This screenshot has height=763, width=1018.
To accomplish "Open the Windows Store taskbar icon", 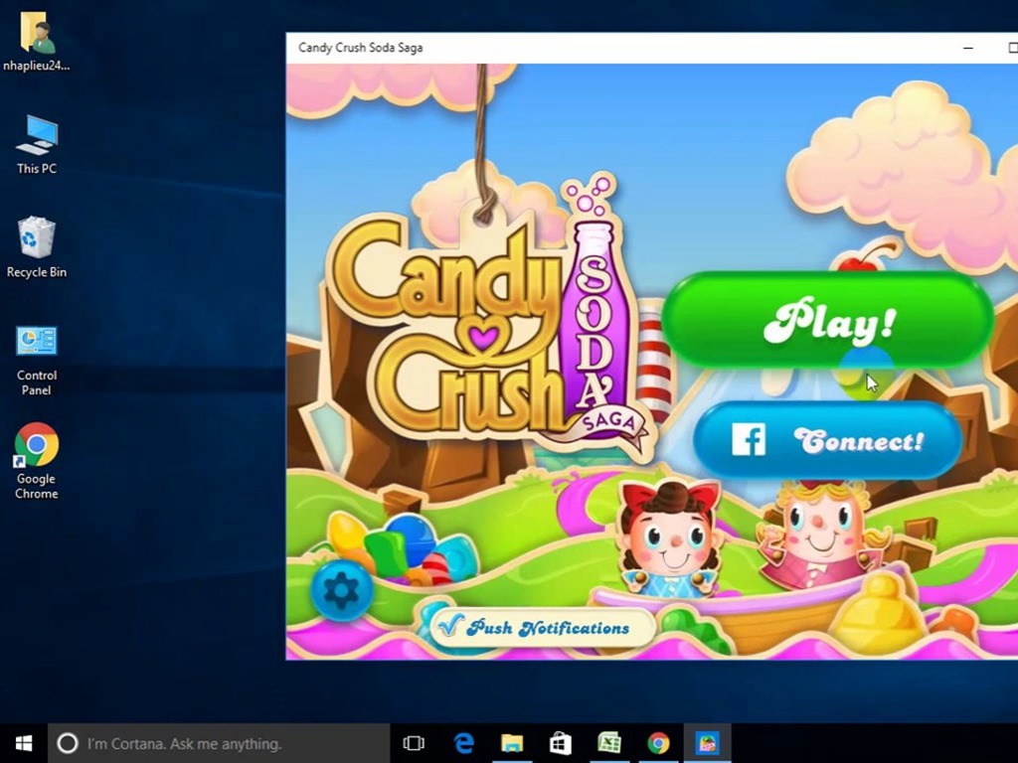I will pyautogui.click(x=561, y=743).
